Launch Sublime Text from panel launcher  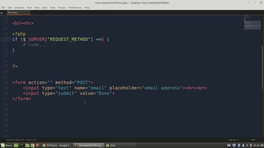[x=38, y=145]
